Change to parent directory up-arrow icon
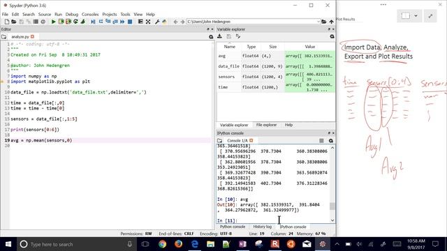 point(331,22)
